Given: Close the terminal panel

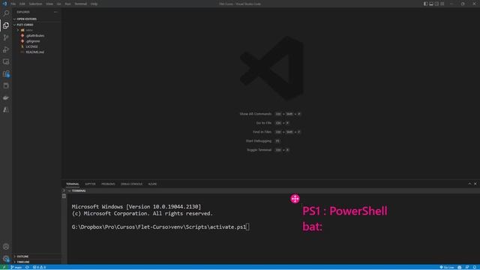Looking at the screenshot, I should [475, 184].
